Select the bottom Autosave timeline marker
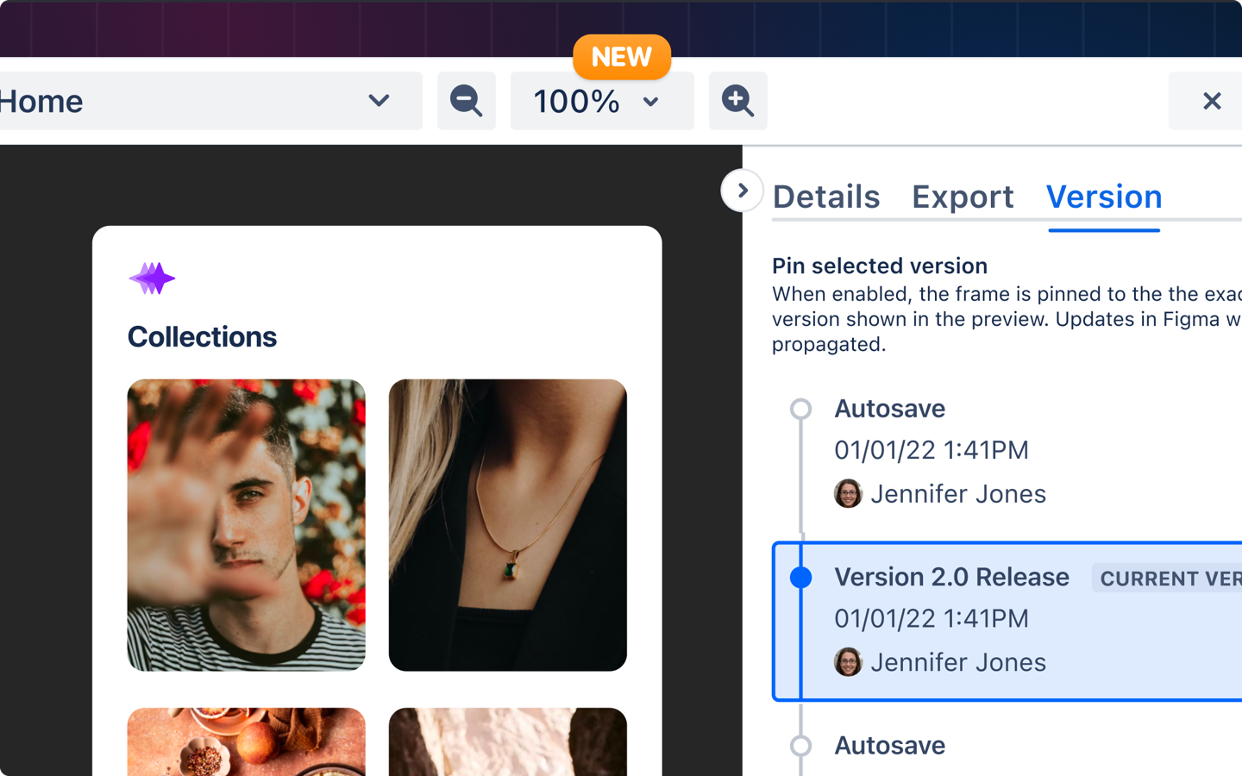1242x776 pixels. click(801, 746)
